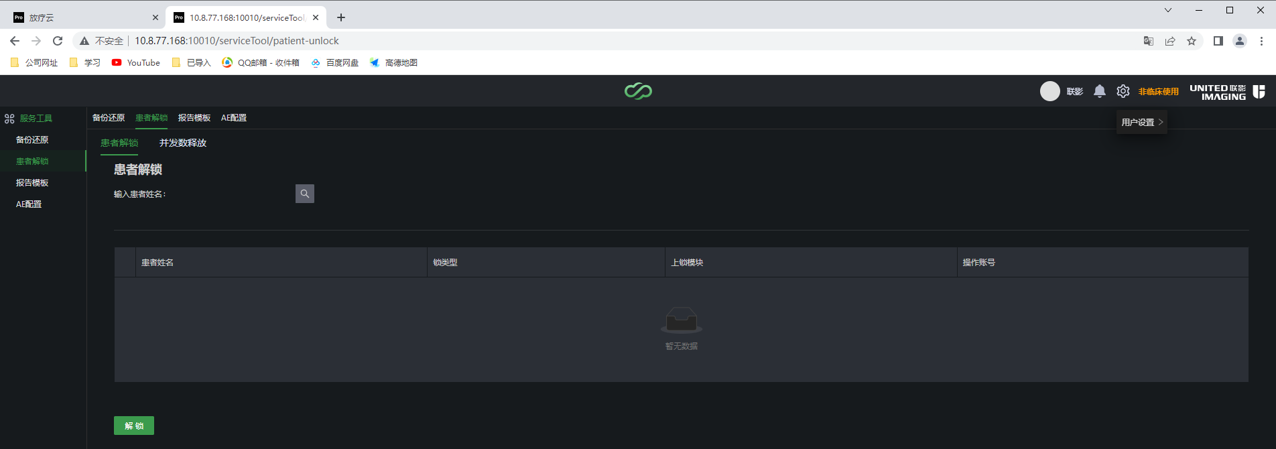The height and width of the screenshot is (449, 1276).
Task: Open the Chrome translate icon
Action: (1149, 41)
